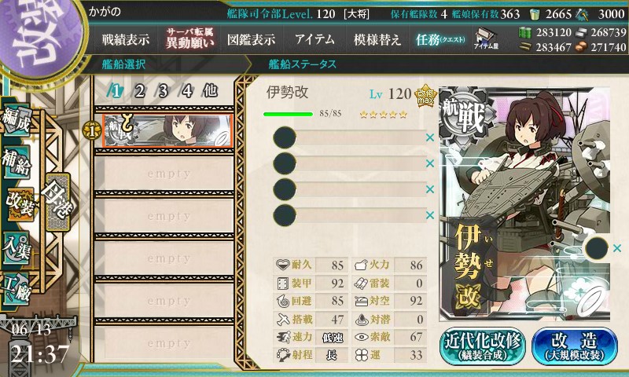Click the round reinforcement expansion slot

(596, 248)
